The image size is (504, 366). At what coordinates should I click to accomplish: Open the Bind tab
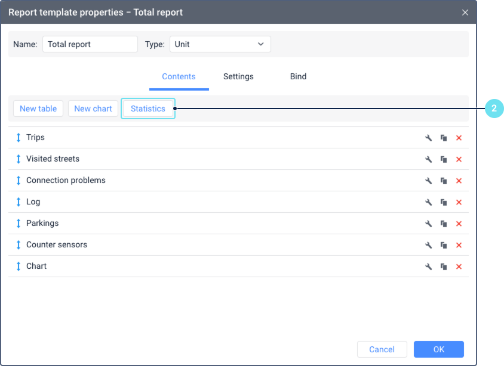pyautogui.click(x=298, y=77)
